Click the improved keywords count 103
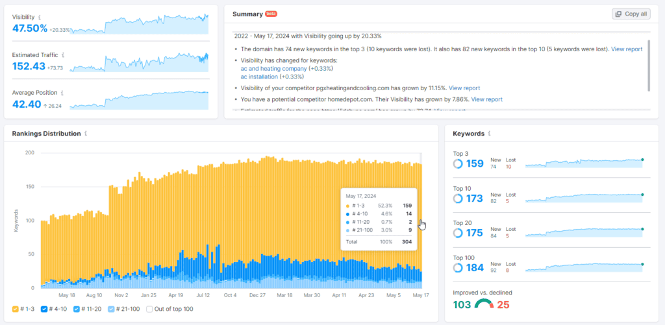The image size is (665, 325). point(462,305)
